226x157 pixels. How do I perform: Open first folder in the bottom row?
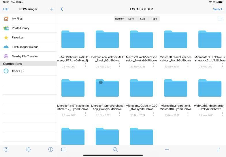point(73,136)
